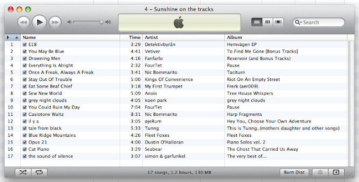
Task: Select the song tale from black
Action: 45,128
